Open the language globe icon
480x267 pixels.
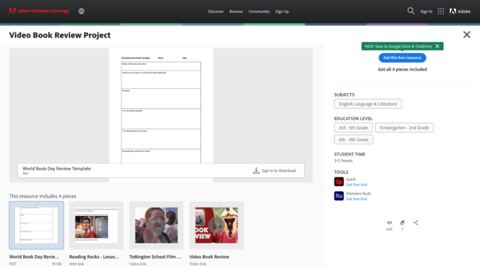click(x=81, y=11)
